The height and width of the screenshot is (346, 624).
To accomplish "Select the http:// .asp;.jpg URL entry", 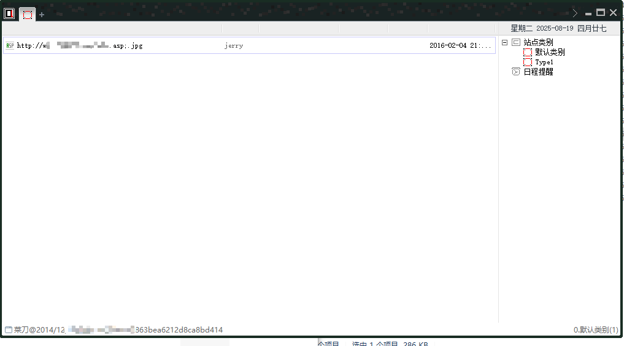I will (x=80, y=46).
